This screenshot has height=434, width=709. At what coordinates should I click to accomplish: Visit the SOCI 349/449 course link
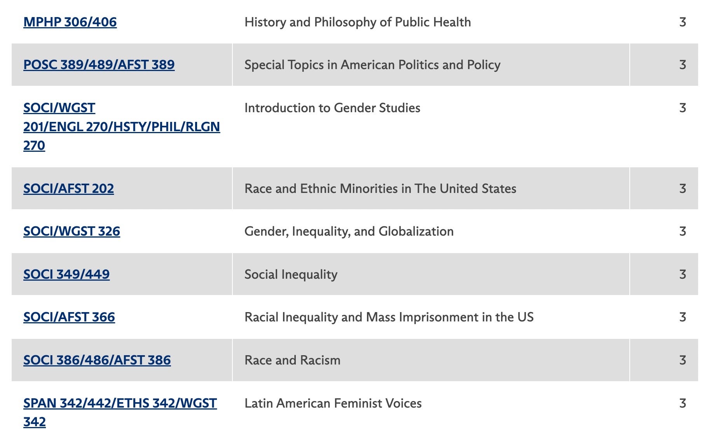66,274
